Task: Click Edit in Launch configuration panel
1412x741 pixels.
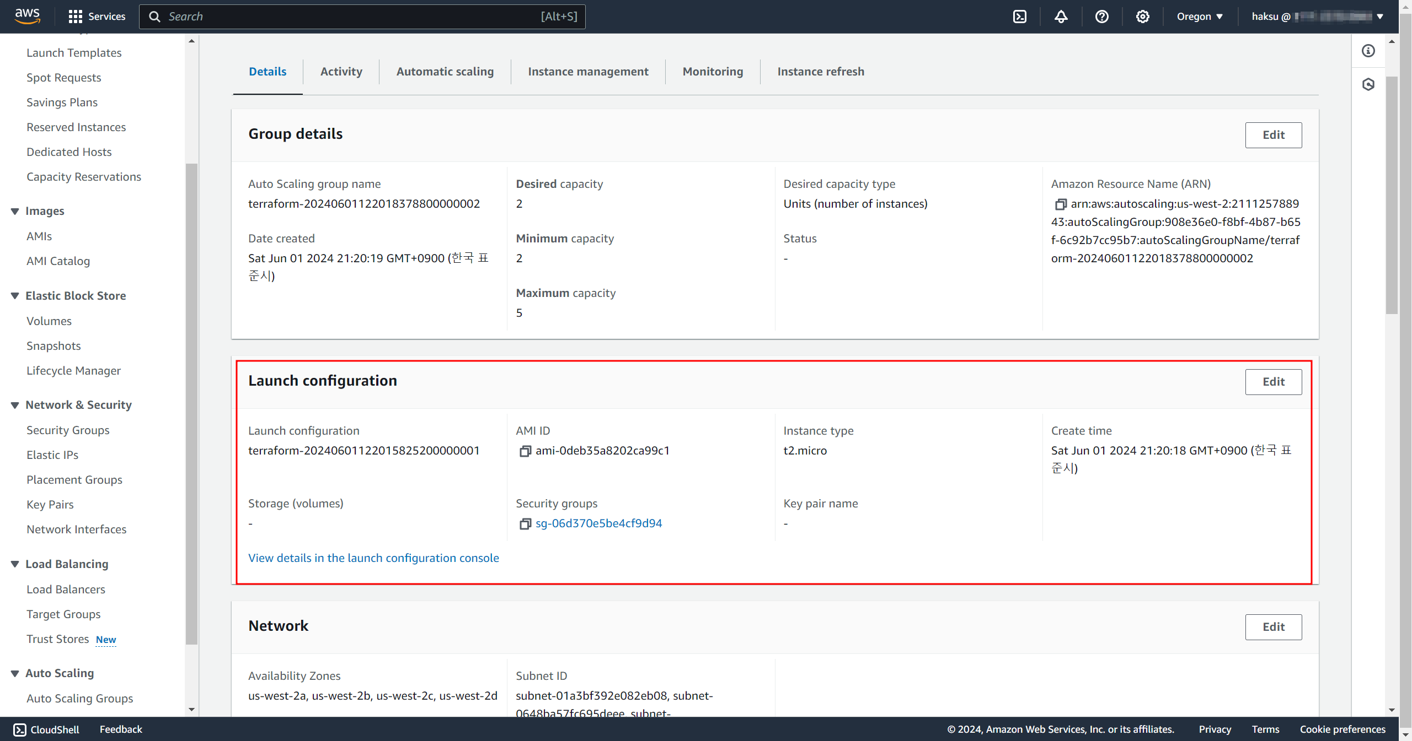Action: point(1273,382)
